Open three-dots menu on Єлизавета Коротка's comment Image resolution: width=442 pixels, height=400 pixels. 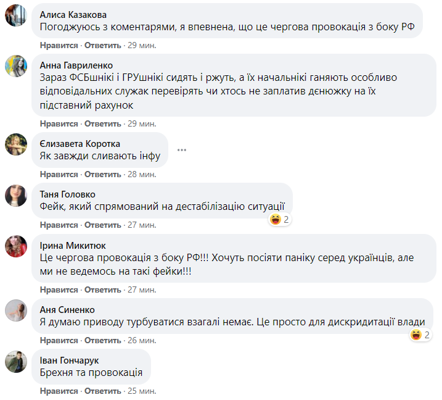point(181,150)
